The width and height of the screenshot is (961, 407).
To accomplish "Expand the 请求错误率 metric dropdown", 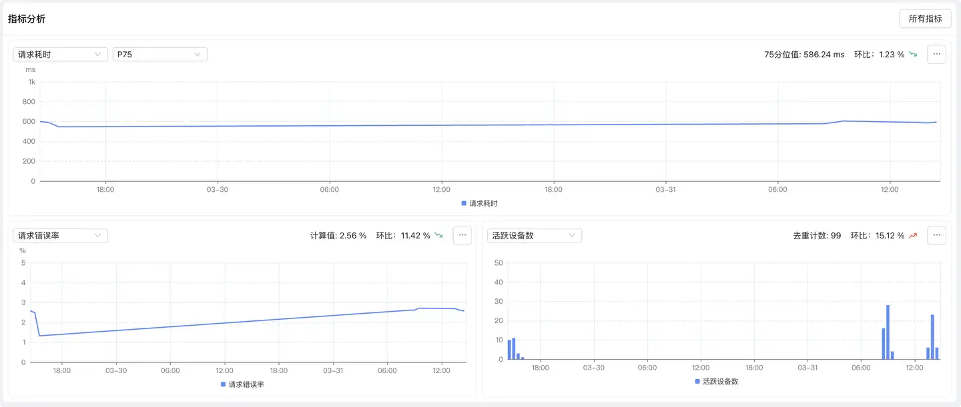I will [60, 235].
